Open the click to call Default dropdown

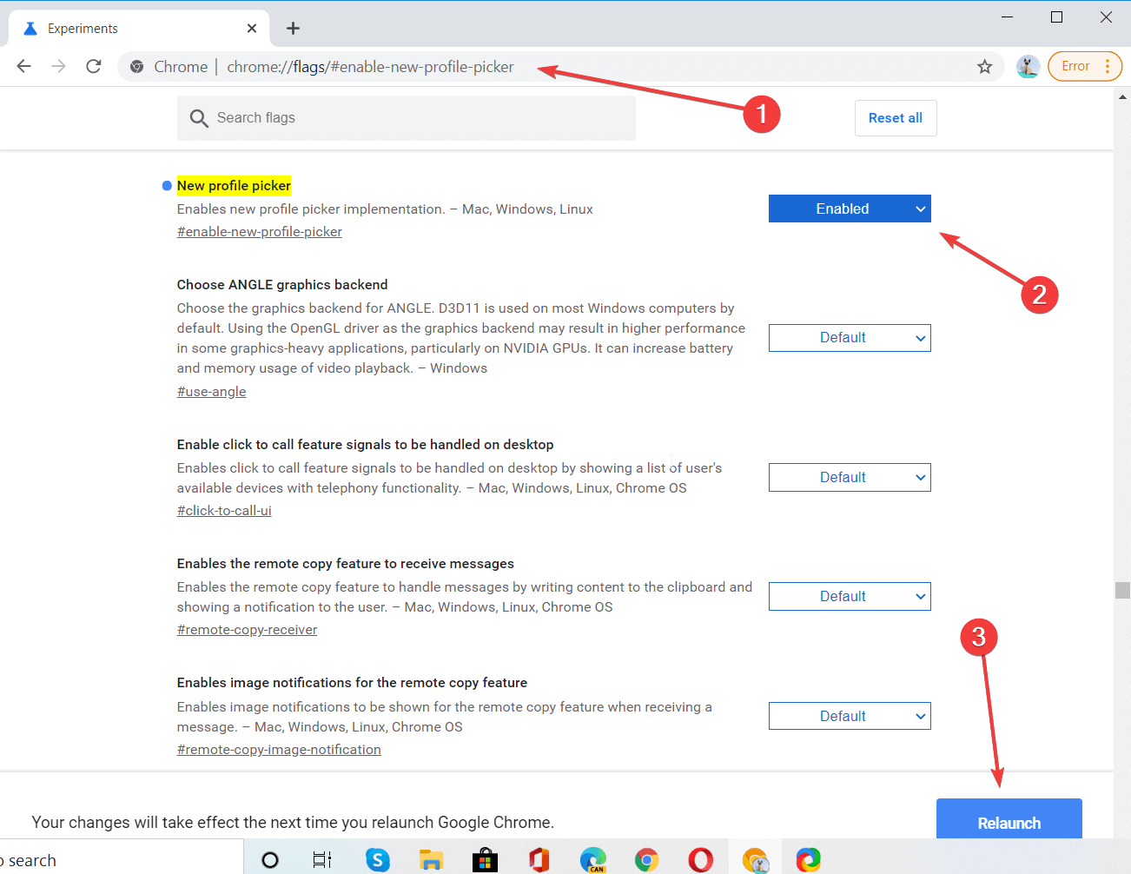(x=850, y=478)
